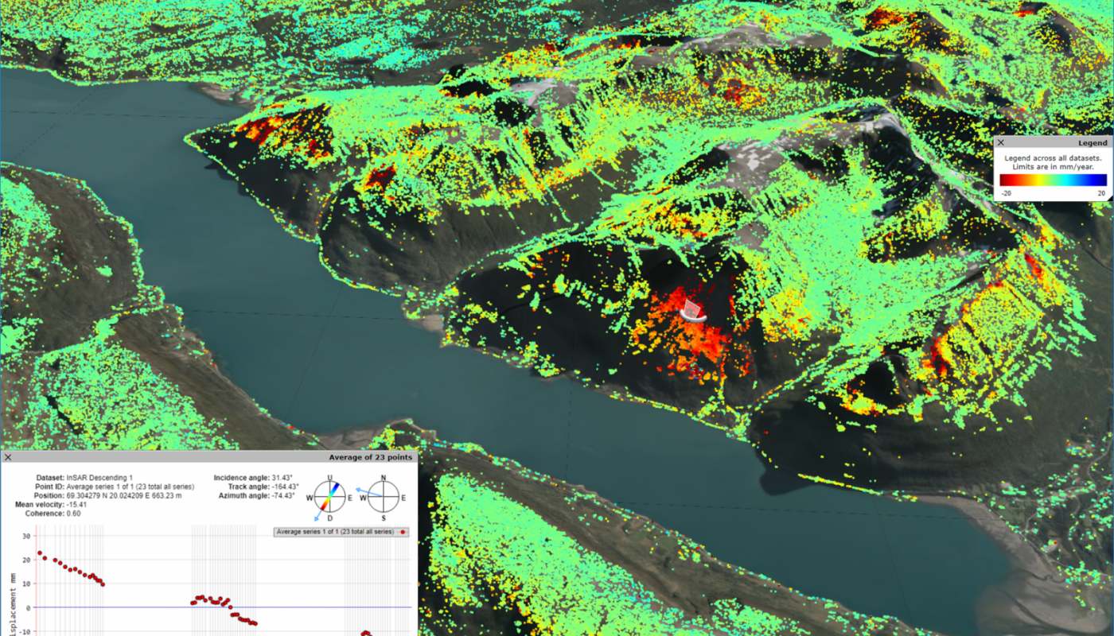1114x636 pixels.
Task: Click the 'Average of 23 points' title text
Action: (371, 457)
